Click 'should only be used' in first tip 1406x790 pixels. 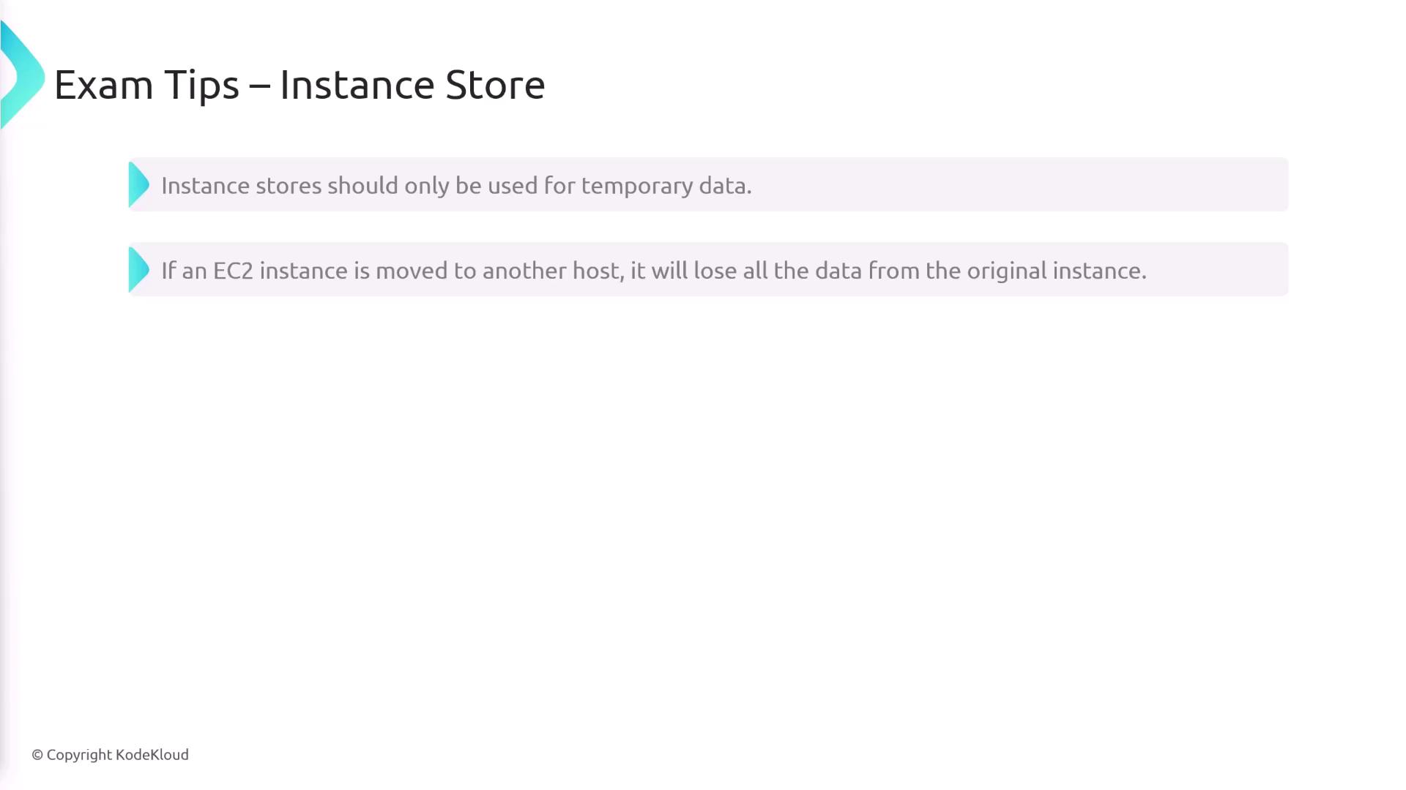click(x=432, y=186)
